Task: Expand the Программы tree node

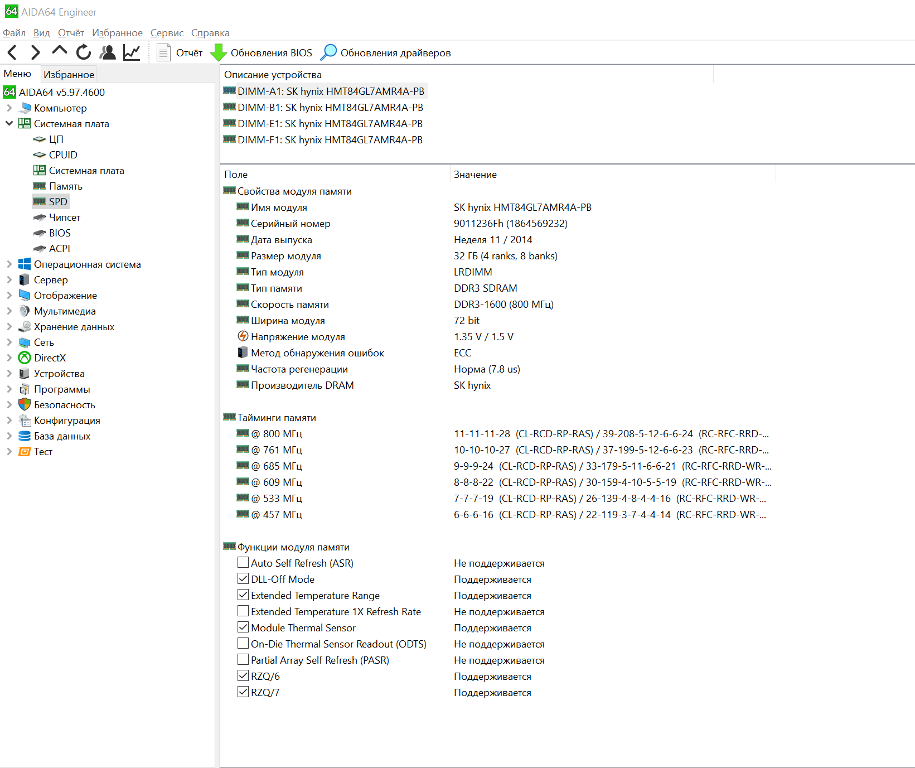Action: pos(9,389)
